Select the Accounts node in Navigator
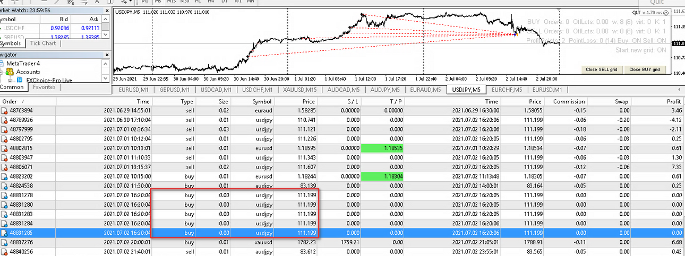 pos(28,72)
